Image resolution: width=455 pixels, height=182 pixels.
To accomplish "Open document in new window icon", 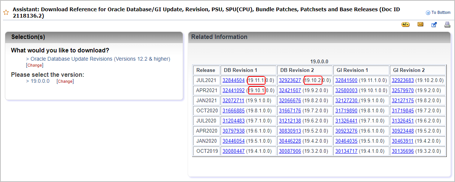I will tap(434, 25).
